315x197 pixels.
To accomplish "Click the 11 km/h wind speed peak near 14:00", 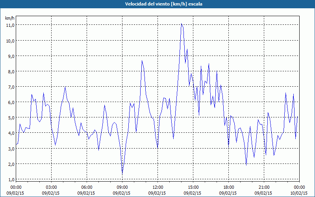I will point(181,24).
